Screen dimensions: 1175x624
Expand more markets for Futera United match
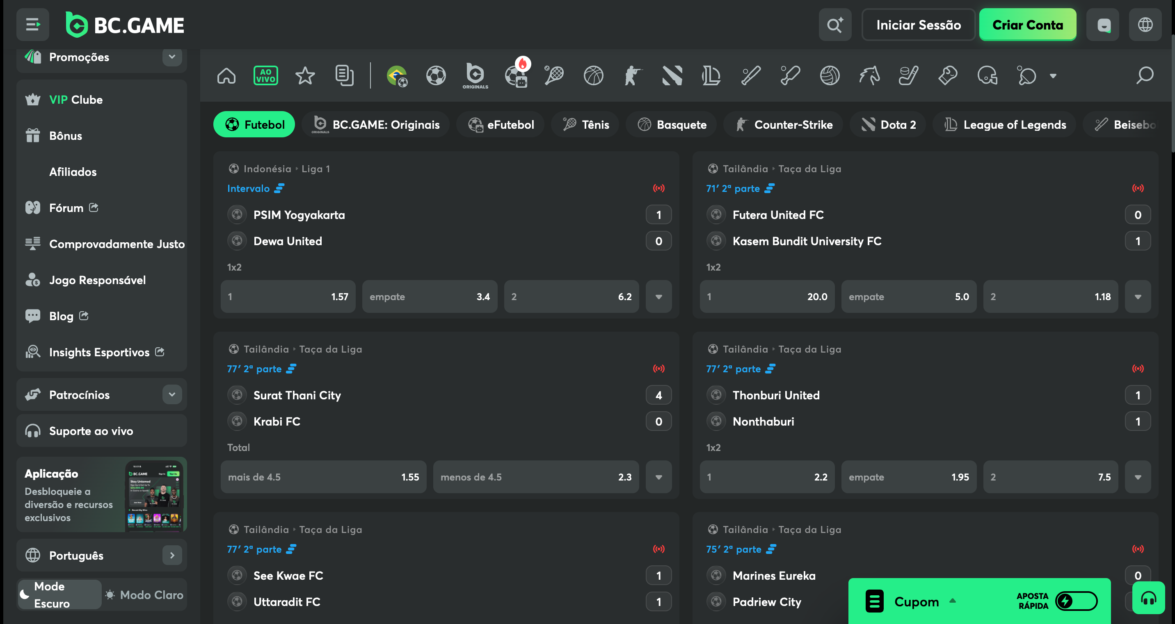(1138, 297)
